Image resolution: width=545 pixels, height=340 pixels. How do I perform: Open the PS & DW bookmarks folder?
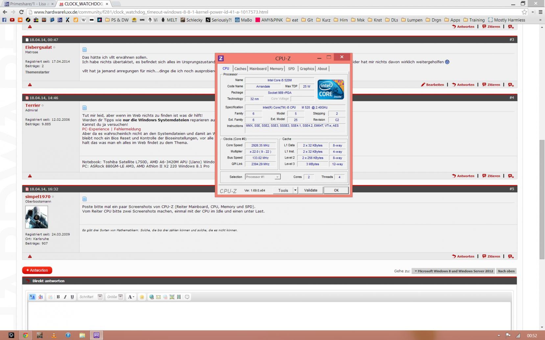[x=117, y=20]
